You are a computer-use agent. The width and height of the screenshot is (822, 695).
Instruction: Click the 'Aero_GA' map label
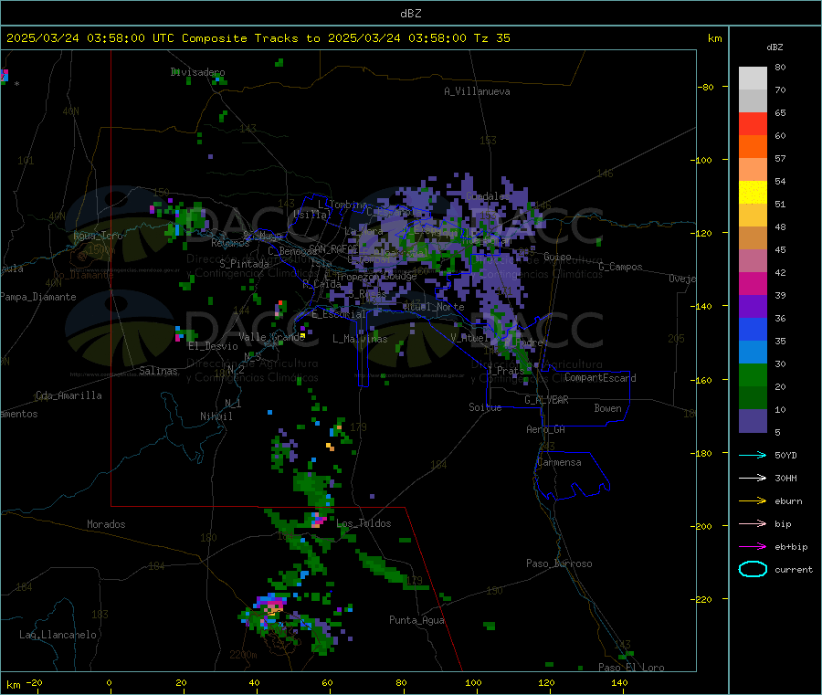pyautogui.click(x=545, y=429)
